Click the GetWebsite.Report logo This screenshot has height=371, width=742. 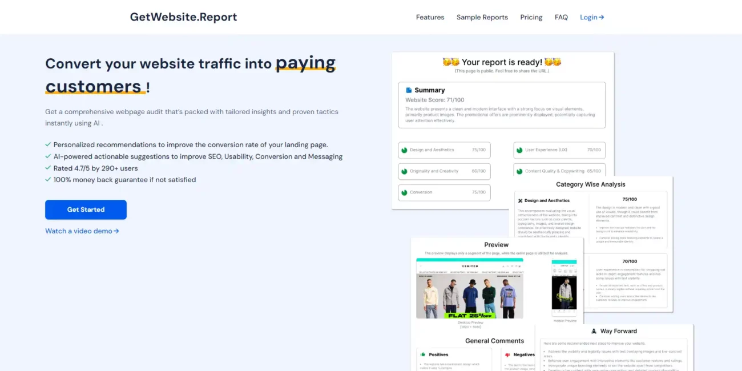[183, 17]
